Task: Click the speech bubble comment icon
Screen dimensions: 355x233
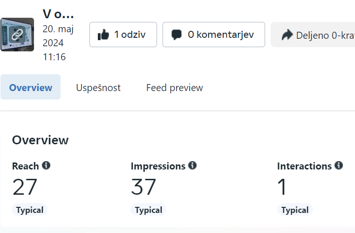Action: [177, 35]
